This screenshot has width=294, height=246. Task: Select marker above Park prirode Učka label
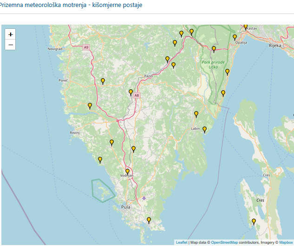[214, 49]
